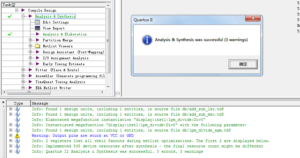This screenshot has height=158, width=300.
Task: Click the yellow warning triangle icon
Action: click(17, 135)
